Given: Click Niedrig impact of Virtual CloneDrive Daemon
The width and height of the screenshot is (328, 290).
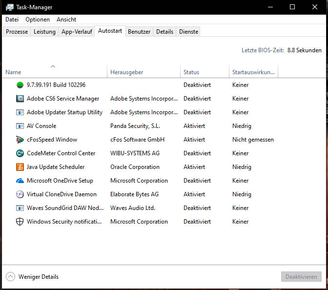Looking at the screenshot, I should coord(242,194).
